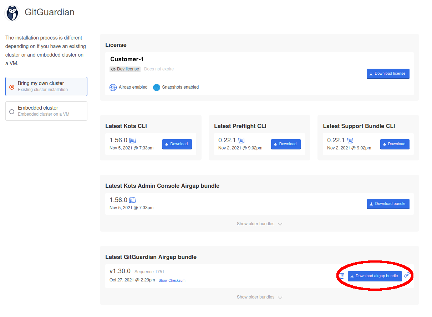Download the latest Support Bundle CLI
Viewport: 432px width, 317px height.
tap(395, 144)
